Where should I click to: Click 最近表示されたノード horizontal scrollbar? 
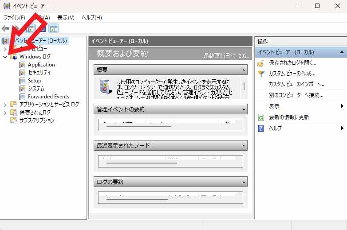point(142,163)
